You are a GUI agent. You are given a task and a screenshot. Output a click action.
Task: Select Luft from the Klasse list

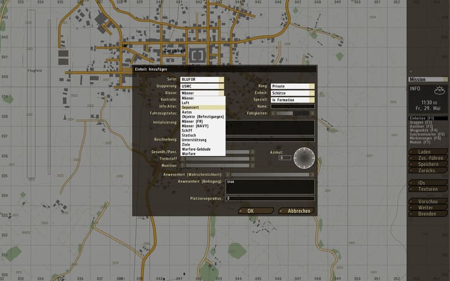click(x=203, y=103)
